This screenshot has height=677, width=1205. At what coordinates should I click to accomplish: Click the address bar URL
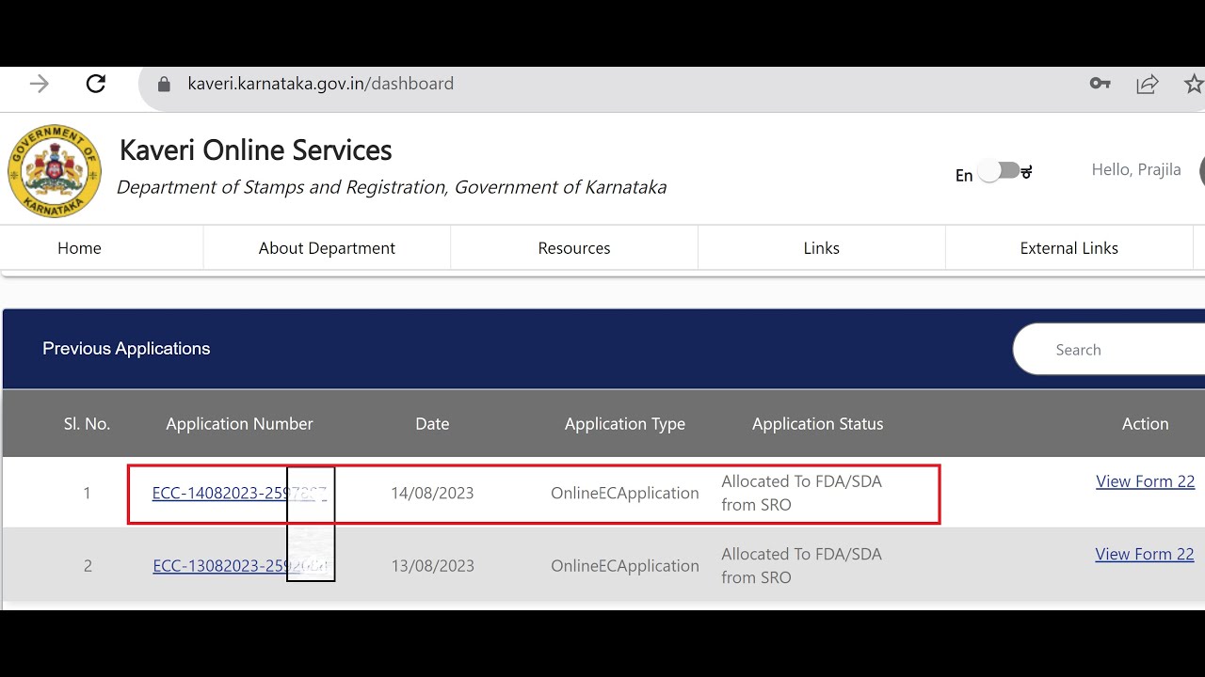[321, 84]
